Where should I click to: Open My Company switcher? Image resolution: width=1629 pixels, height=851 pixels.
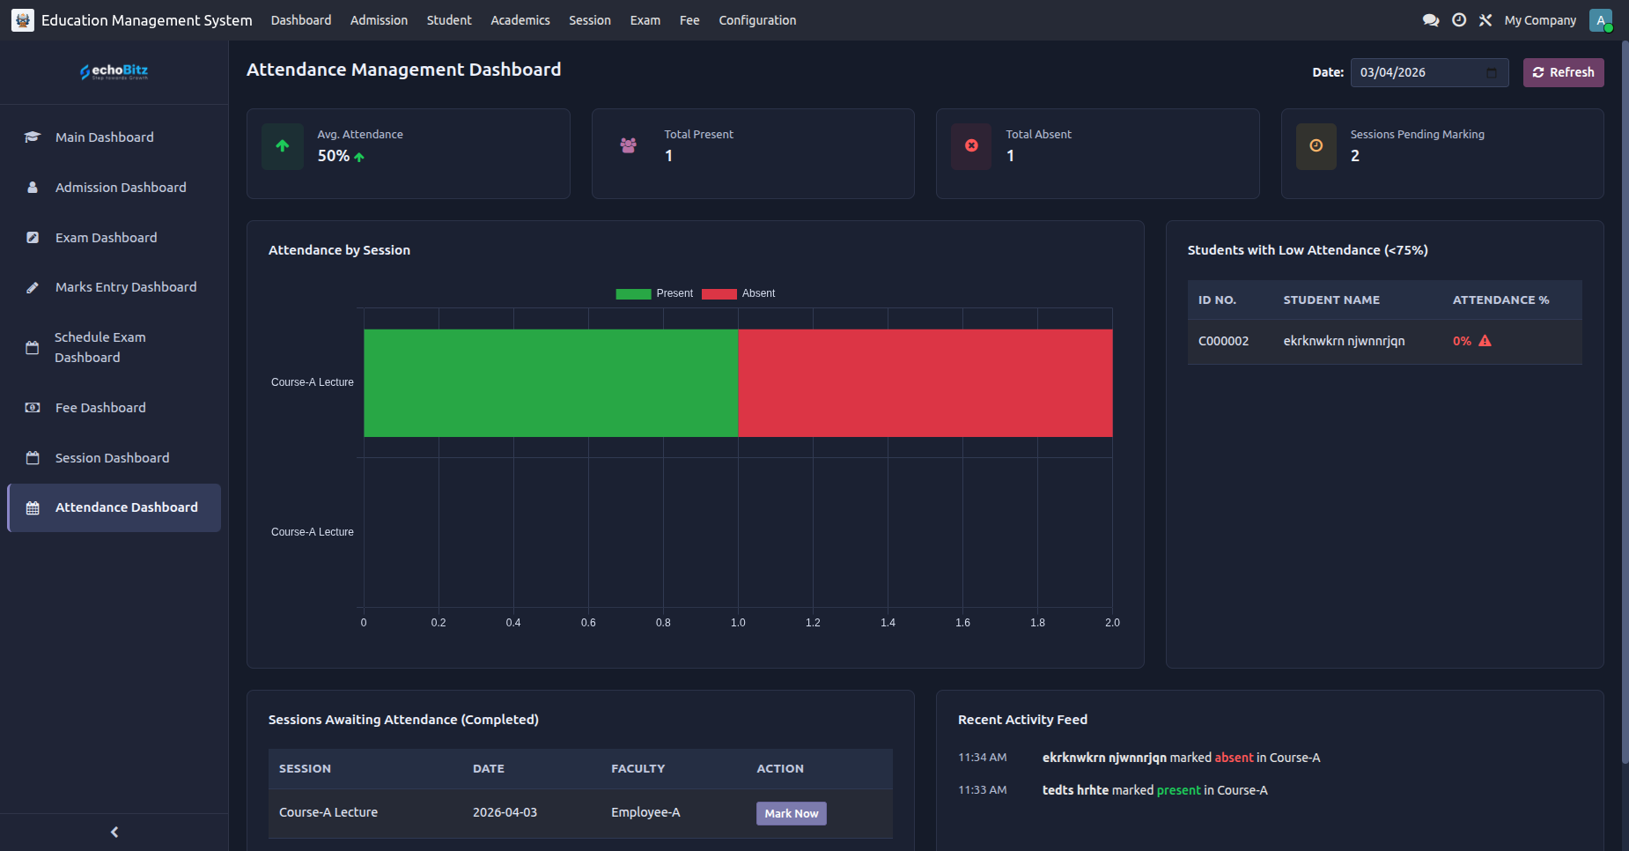click(x=1540, y=20)
